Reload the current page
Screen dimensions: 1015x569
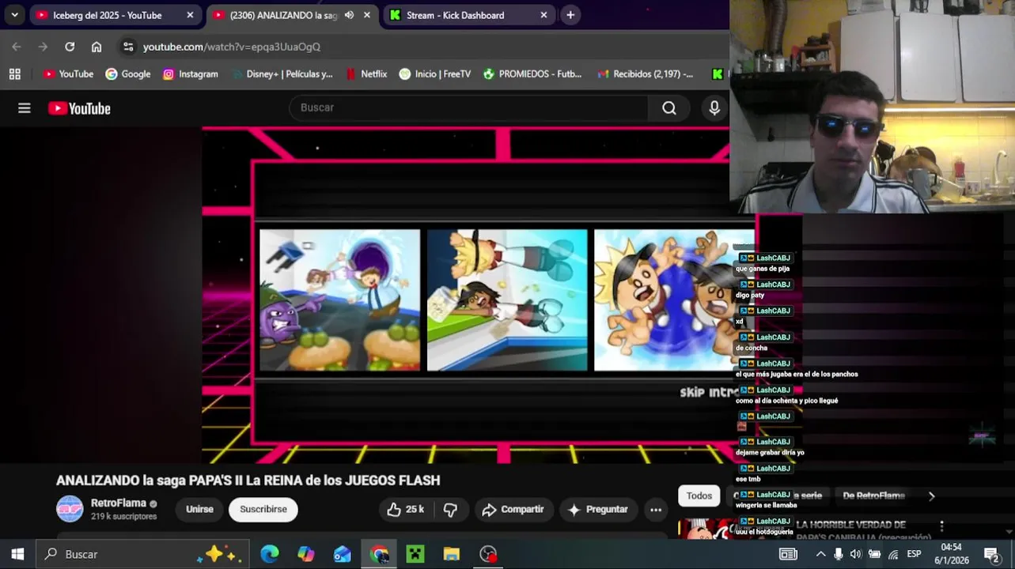pos(70,47)
